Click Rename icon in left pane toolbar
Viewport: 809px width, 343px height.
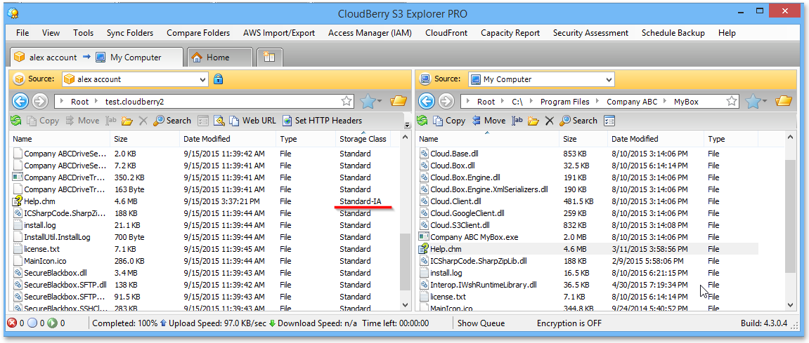point(111,121)
